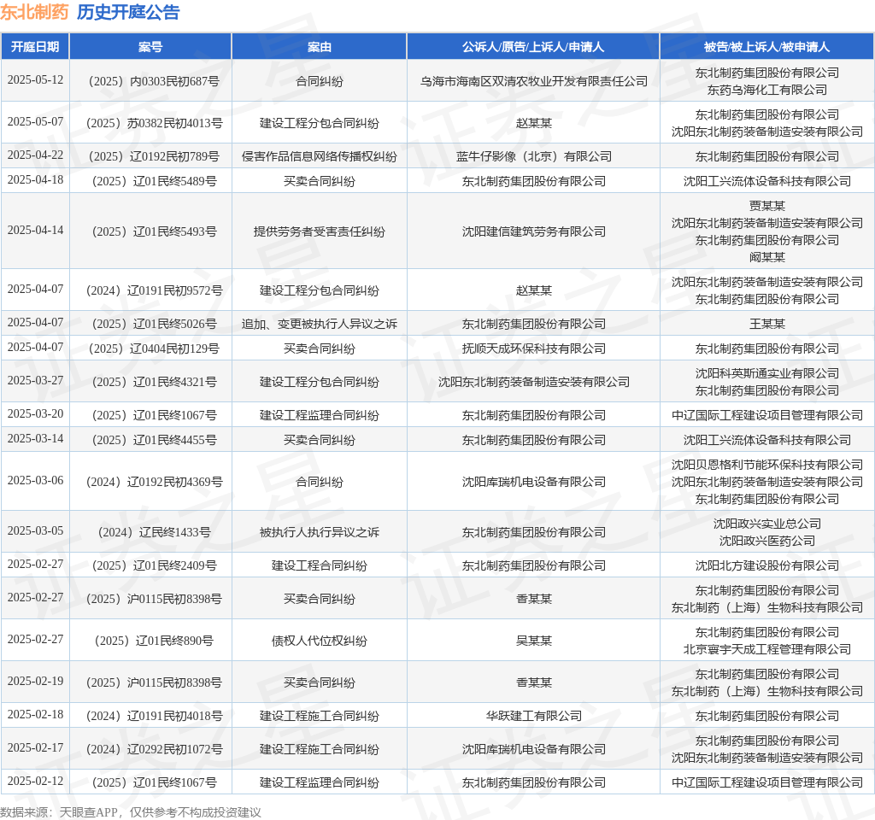This screenshot has height=820, width=875.
Task: Click case number (2025)辽0192民初789号
Action: tap(150, 157)
